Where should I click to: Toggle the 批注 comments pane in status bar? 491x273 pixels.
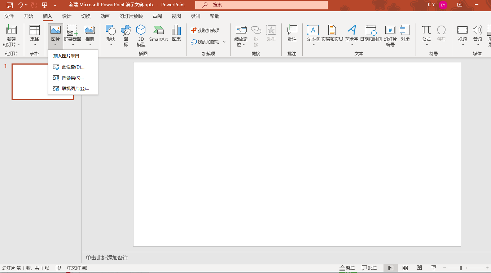tap(369, 268)
